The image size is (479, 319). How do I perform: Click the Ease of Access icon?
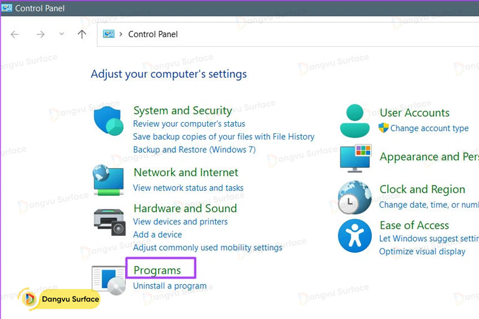pyautogui.click(x=354, y=236)
